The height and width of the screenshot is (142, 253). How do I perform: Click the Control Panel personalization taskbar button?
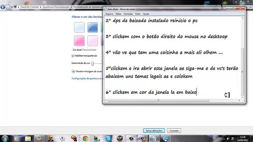click(x=166, y=138)
